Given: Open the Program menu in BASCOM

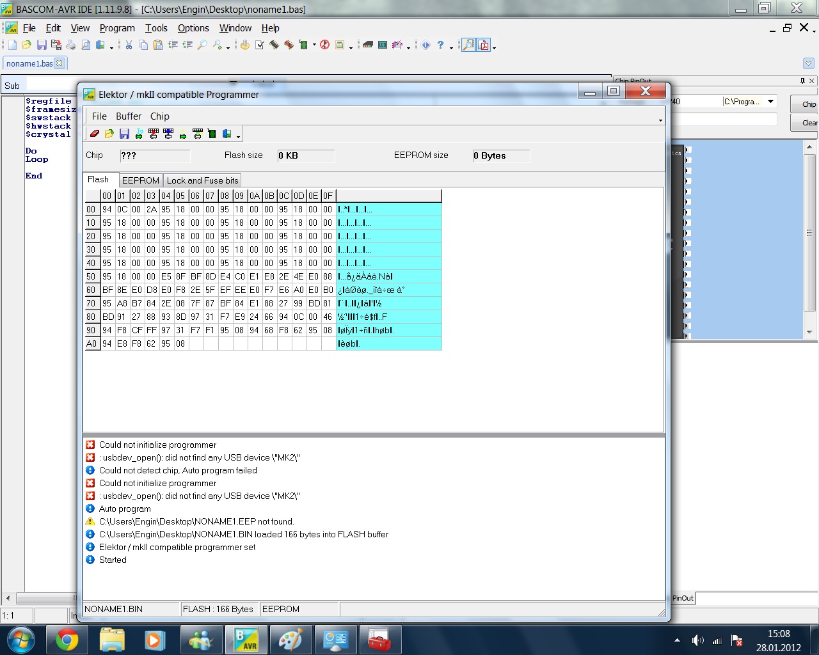Looking at the screenshot, I should [117, 28].
